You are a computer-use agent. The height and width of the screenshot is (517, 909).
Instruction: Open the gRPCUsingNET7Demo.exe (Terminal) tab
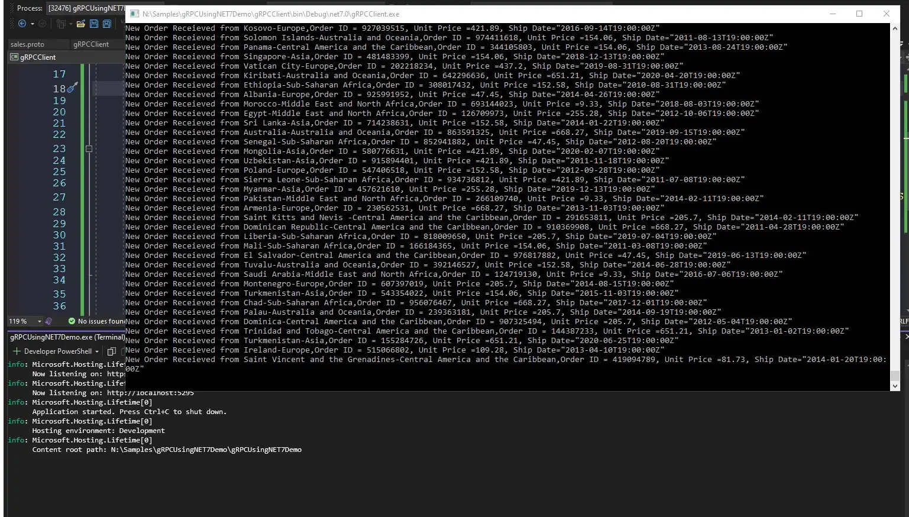click(x=67, y=337)
